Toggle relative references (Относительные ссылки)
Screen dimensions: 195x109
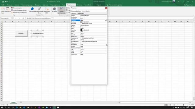coord(19,10)
